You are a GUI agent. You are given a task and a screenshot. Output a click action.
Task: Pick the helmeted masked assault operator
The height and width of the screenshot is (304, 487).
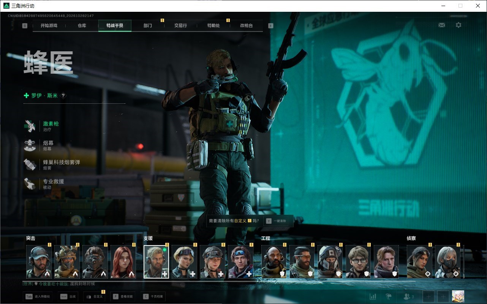click(x=67, y=262)
